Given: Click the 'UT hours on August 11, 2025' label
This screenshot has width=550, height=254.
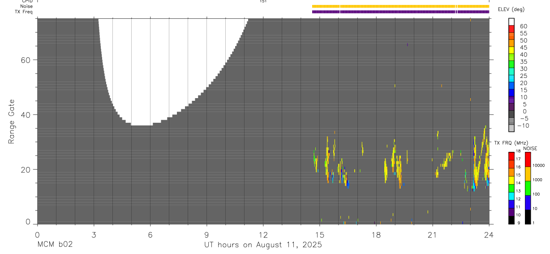Looking at the screenshot, I should click(263, 245).
